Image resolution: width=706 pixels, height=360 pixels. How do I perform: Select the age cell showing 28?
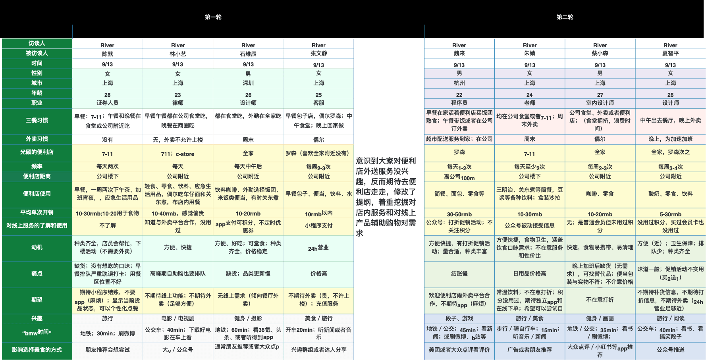point(108,94)
